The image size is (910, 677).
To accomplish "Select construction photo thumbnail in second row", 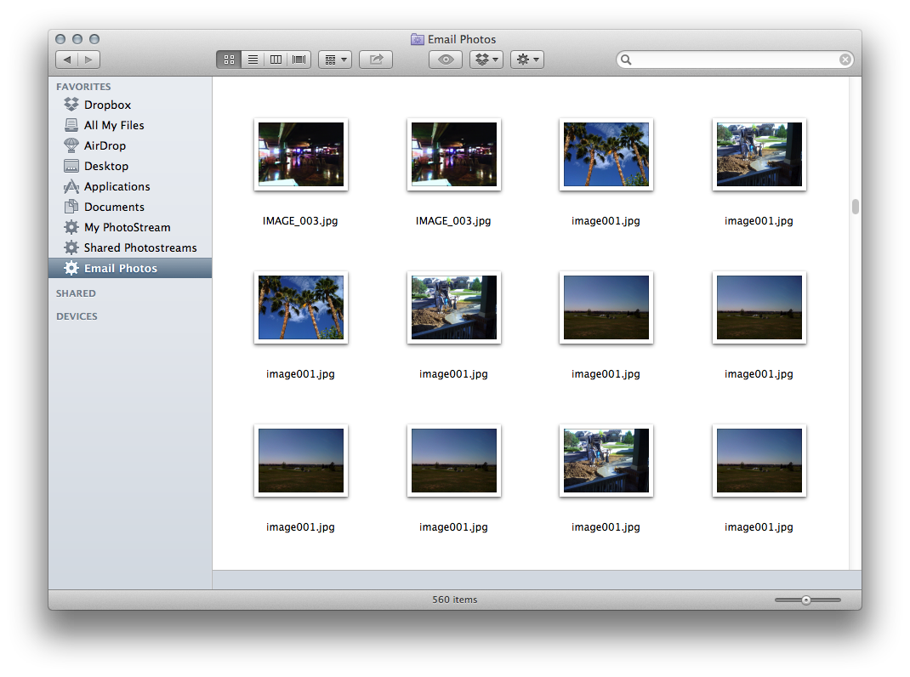I will pyautogui.click(x=454, y=308).
